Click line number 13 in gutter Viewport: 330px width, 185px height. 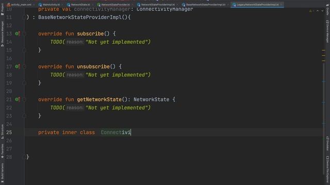coord(9,33)
